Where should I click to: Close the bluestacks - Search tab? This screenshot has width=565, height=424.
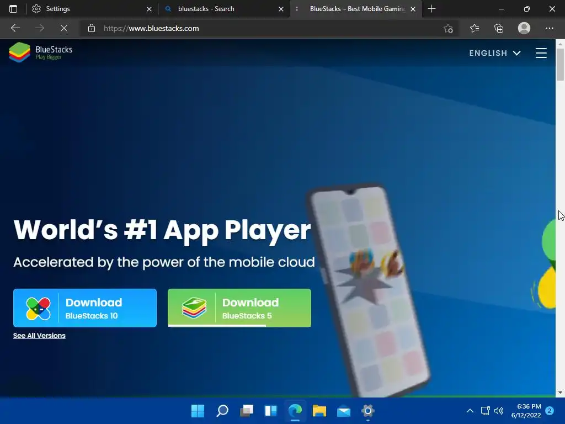click(281, 9)
